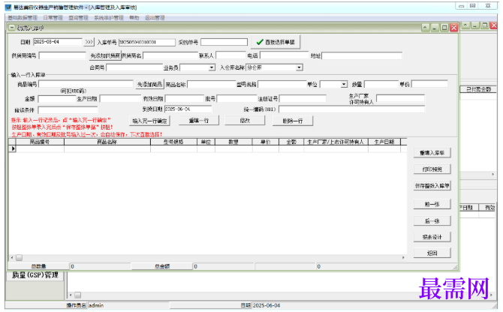Image resolution: width=503 pixels, height=312 pixels.
Task: Close the inner form window with red X
Action: click(453, 28)
